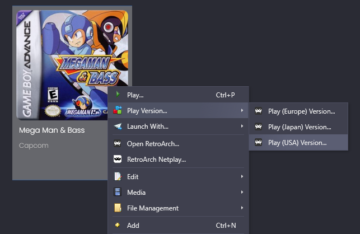Image resolution: width=360 pixels, height=234 pixels.
Task: Click the Capcom publisher label
Action: tap(34, 146)
